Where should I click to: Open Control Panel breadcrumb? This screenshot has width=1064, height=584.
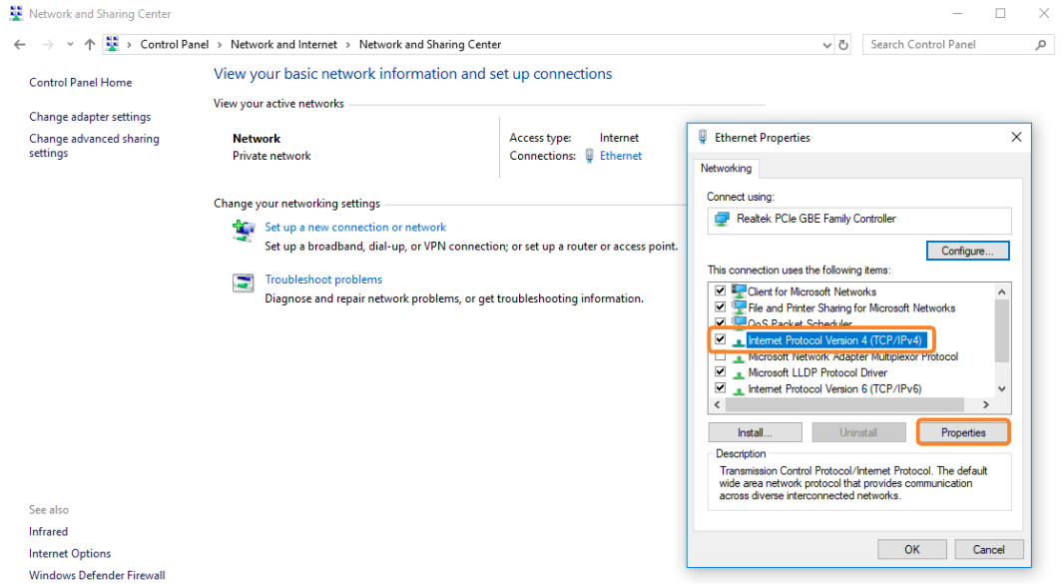[175, 44]
